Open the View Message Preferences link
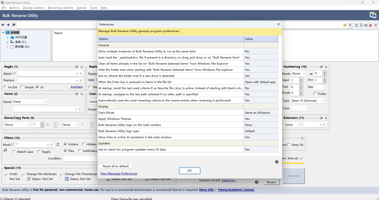Image resolution: width=379 pixels, height=200 pixels. pyautogui.click(x=118, y=174)
